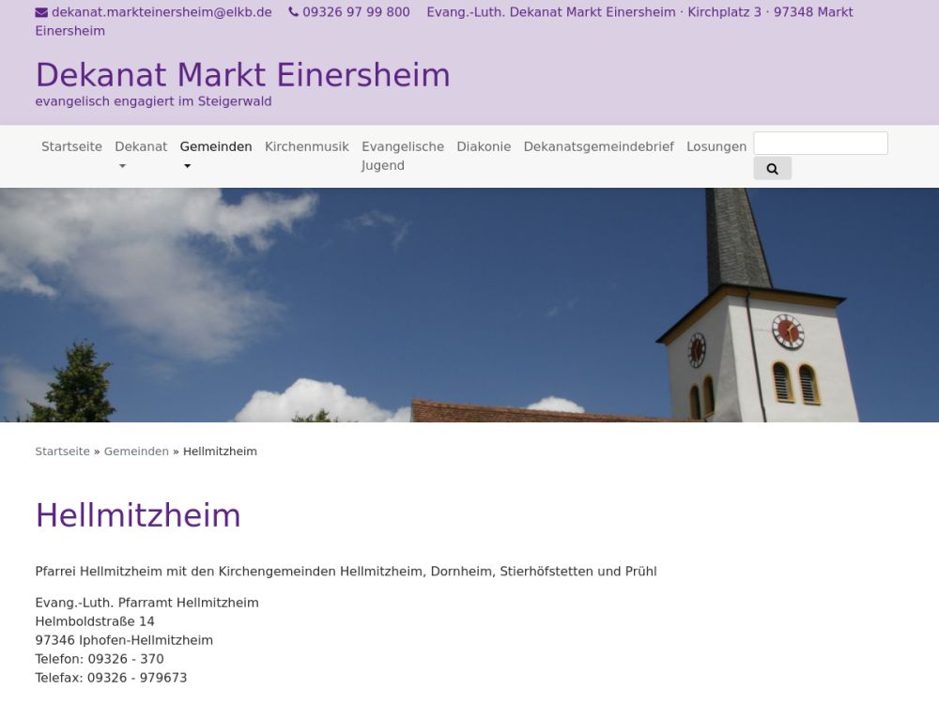Open the Kirchenmusik menu item

tap(306, 146)
